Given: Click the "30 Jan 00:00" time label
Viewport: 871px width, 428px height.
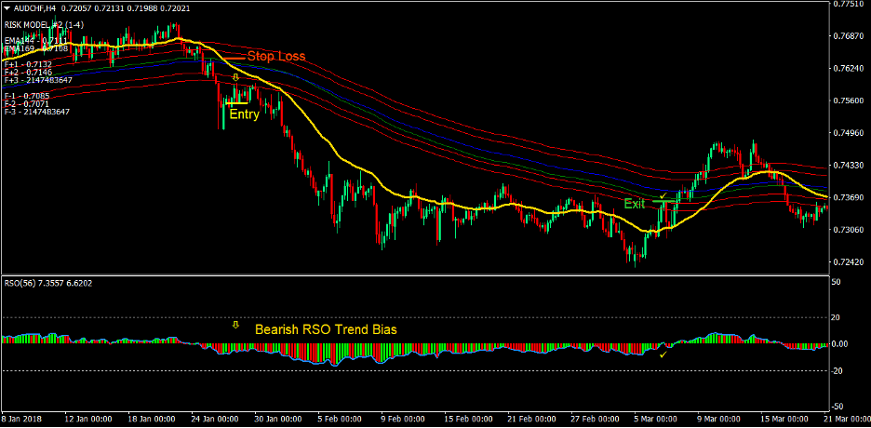Looking at the screenshot, I should pos(278,419).
